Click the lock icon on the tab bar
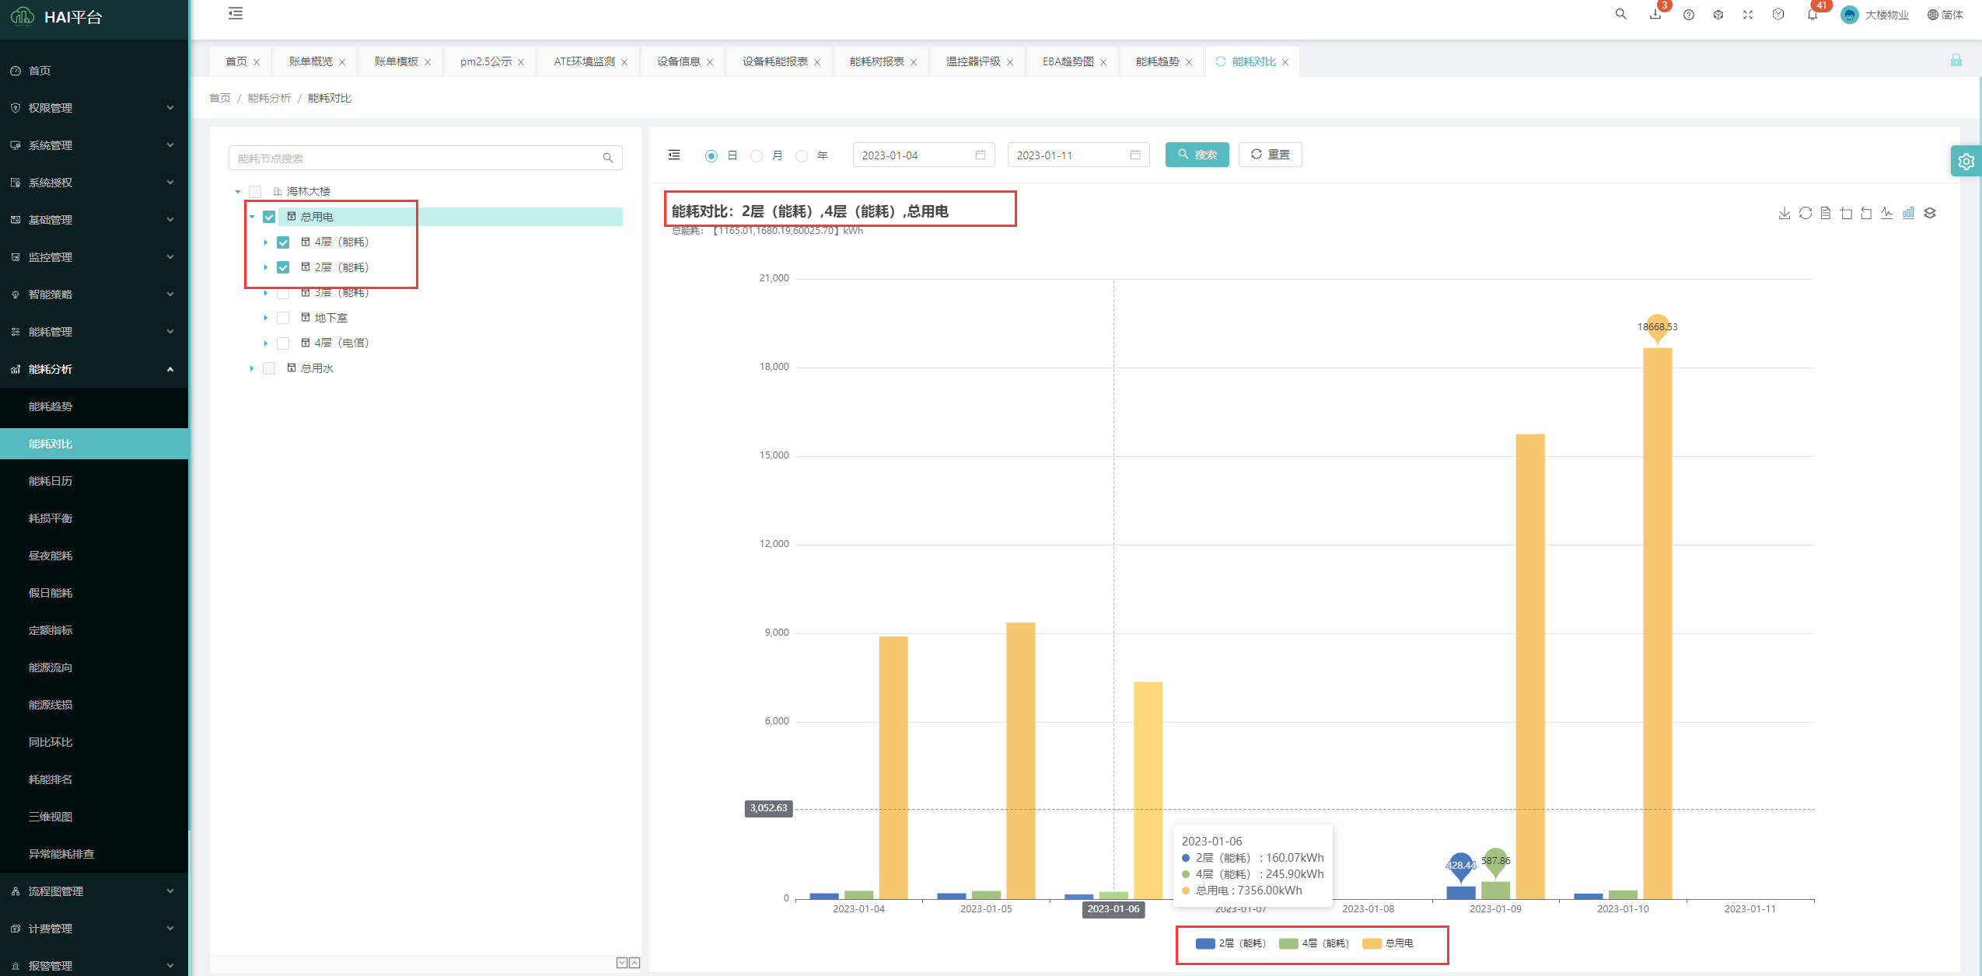Image resolution: width=1982 pixels, height=976 pixels. point(1956,60)
